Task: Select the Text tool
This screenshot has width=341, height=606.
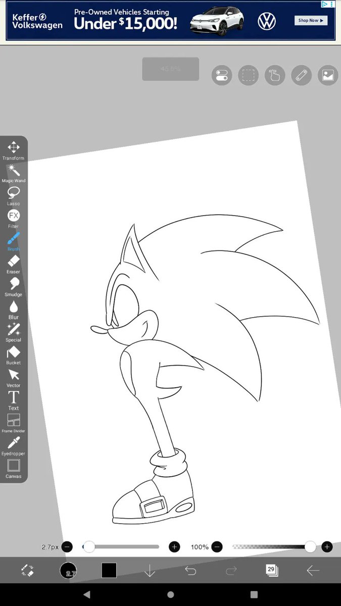Action: coord(13,400)
